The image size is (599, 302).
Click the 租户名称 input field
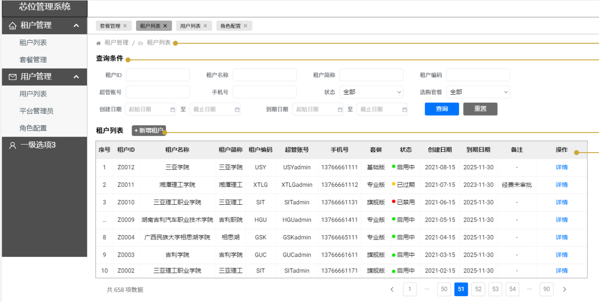264,75
